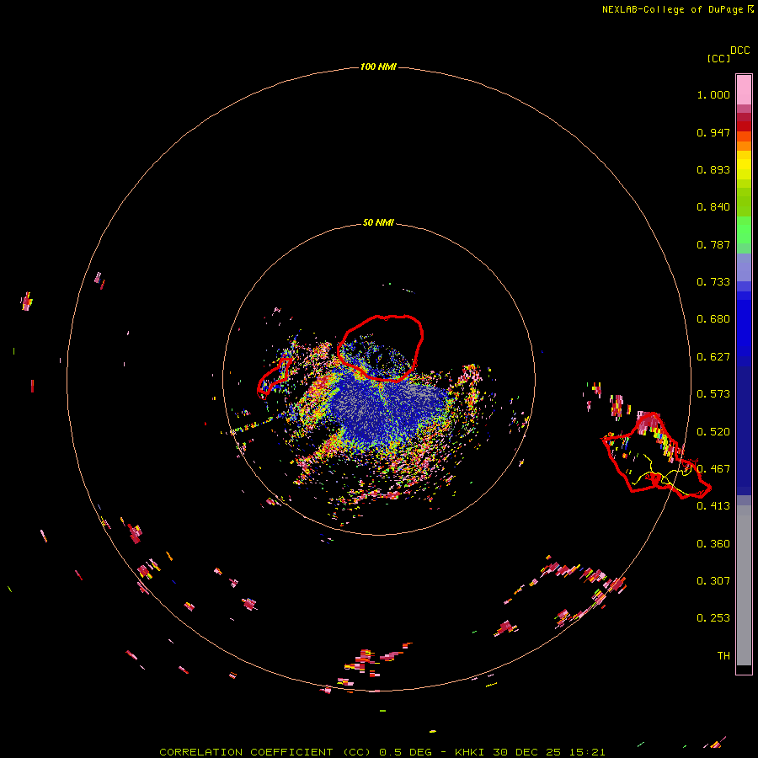Click the KHKI radar site identifier
Viewport: 758px width, 758px height.
(470, 752)
